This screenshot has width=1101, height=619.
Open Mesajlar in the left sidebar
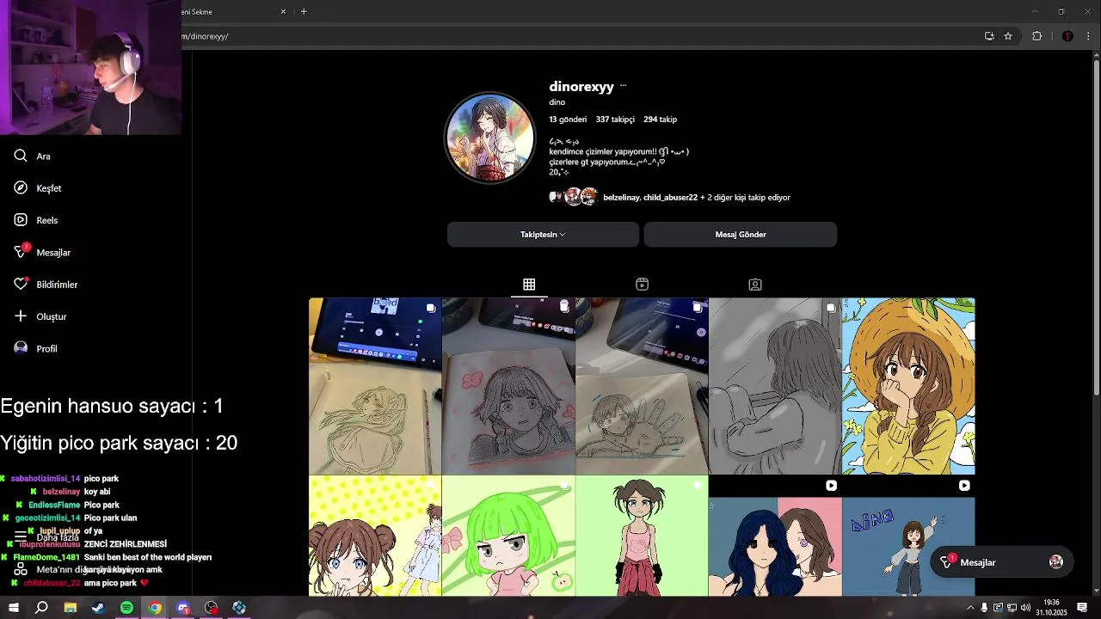tap(41, 252)
